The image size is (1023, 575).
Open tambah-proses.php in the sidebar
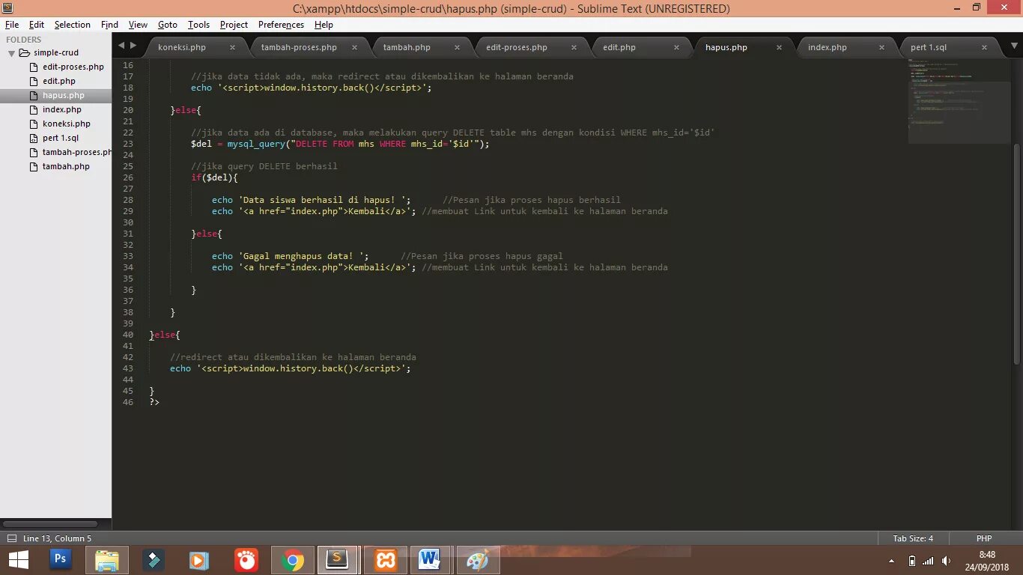pyautogui.click(x=76, y=152)
